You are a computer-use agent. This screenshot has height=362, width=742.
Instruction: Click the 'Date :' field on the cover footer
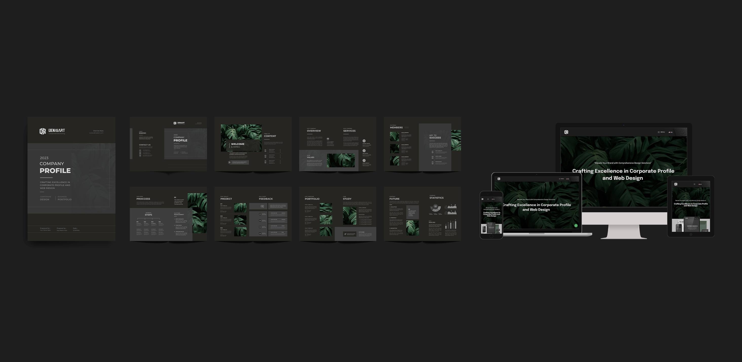click(76, 229)
